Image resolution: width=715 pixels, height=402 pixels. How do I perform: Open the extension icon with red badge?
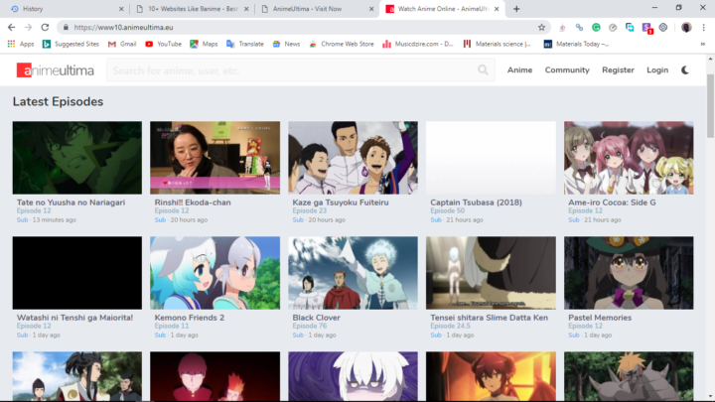click(x=646, y=28)
